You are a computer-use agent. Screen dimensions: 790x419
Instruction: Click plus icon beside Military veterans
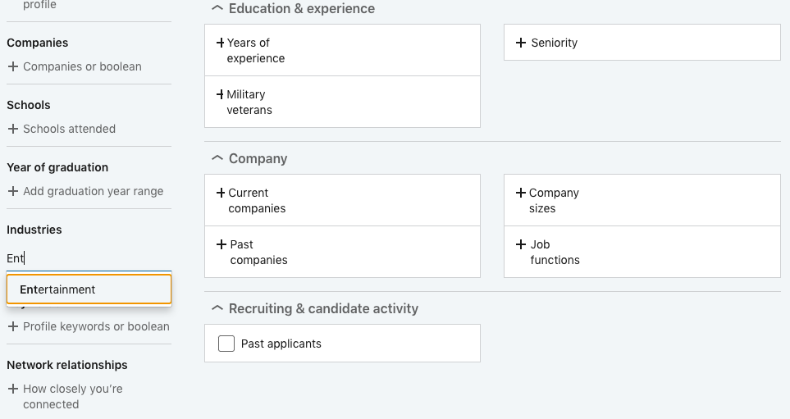pyautogui.click(x=221, y=94)
